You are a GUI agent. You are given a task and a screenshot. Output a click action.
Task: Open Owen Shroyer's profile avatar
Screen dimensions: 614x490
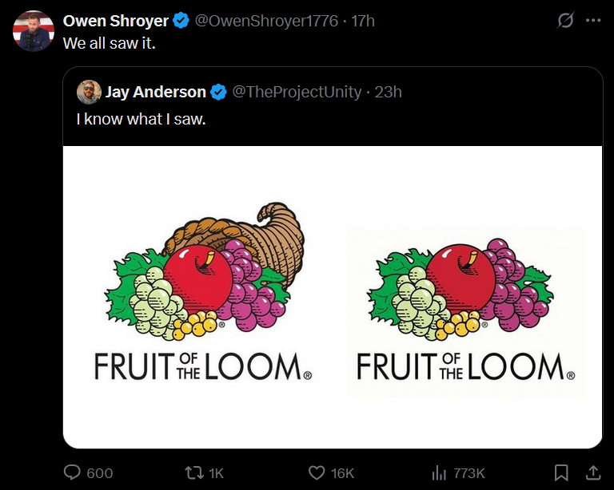33,32
